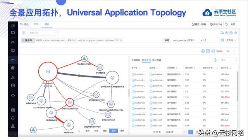Click the loadgenerator node icon
Screen dimensions: 248x140
coord(84,59)
